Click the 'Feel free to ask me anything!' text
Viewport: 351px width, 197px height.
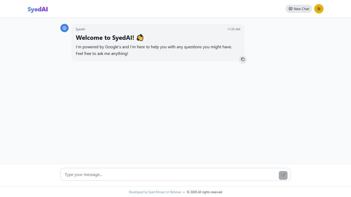(102, 54)
